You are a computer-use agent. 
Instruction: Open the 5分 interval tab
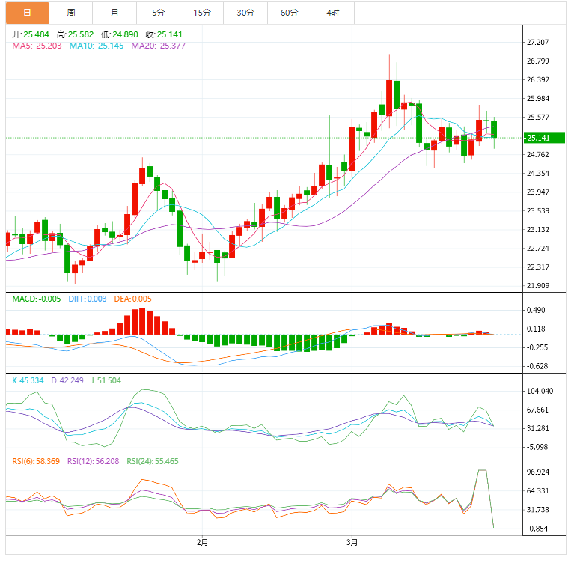click(158, 13)
